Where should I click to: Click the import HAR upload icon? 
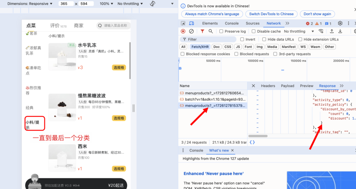(332, 31)
